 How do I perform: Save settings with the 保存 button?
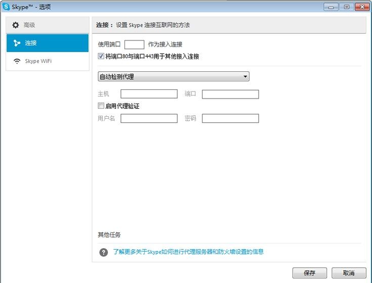[309, 273]
